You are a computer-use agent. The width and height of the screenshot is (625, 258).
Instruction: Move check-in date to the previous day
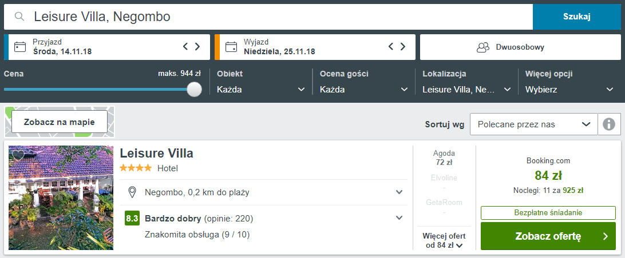click(185, 46)
